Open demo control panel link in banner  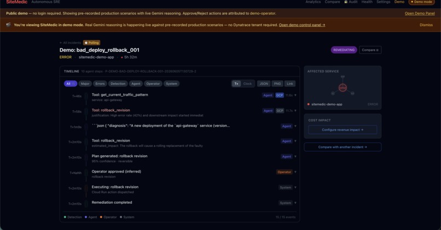pyautogui.click(x=302, y=25)
